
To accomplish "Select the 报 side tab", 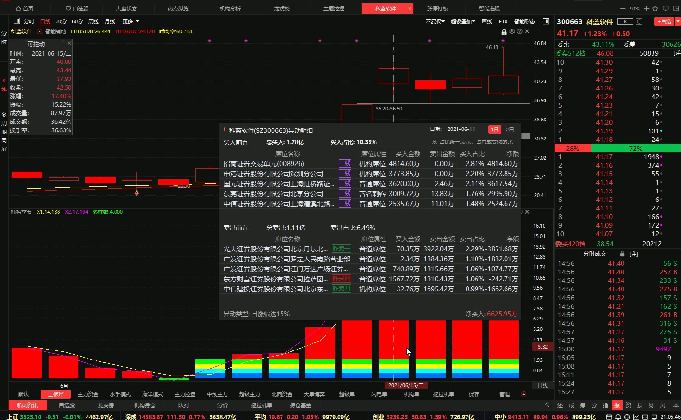I will pyautogui.click(x=617, y=405).
